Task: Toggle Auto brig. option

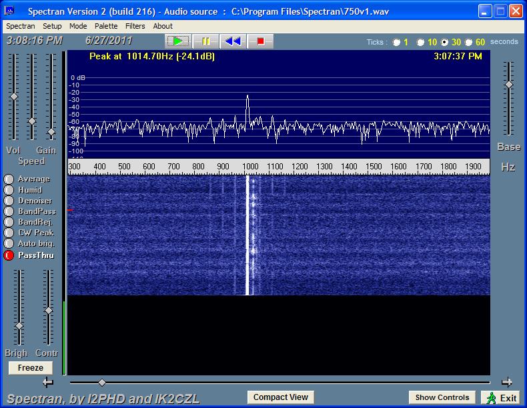Action: [x=9, y=244]
